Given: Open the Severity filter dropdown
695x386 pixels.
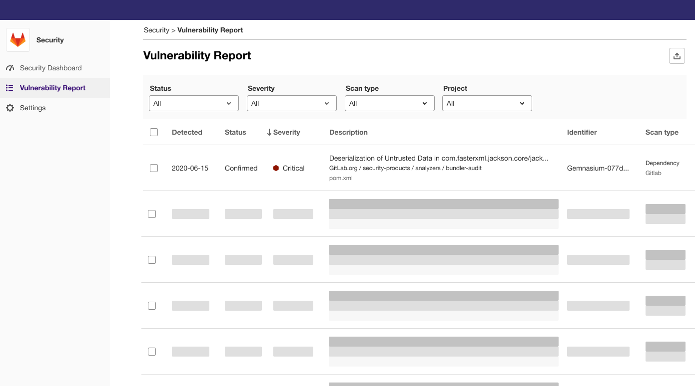Looking at the screenshot, I should click(x=291, y=103).
